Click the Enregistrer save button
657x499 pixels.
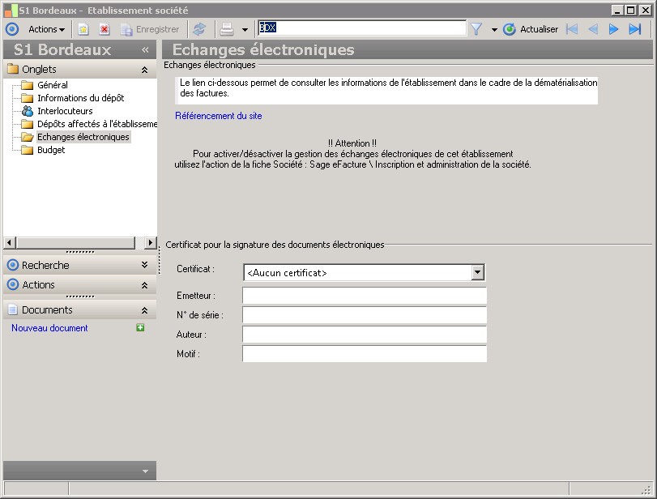[150, 29]
